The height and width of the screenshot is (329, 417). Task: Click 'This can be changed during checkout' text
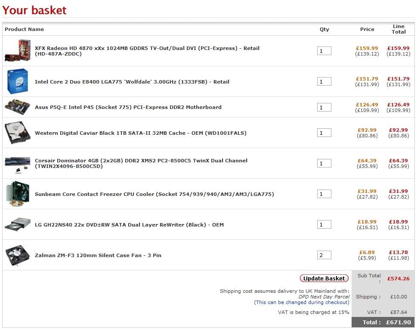(x=301, y=302)
